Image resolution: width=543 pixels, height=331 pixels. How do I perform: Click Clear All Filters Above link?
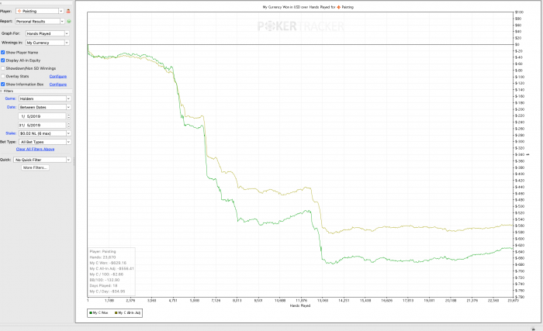point(36,148)
